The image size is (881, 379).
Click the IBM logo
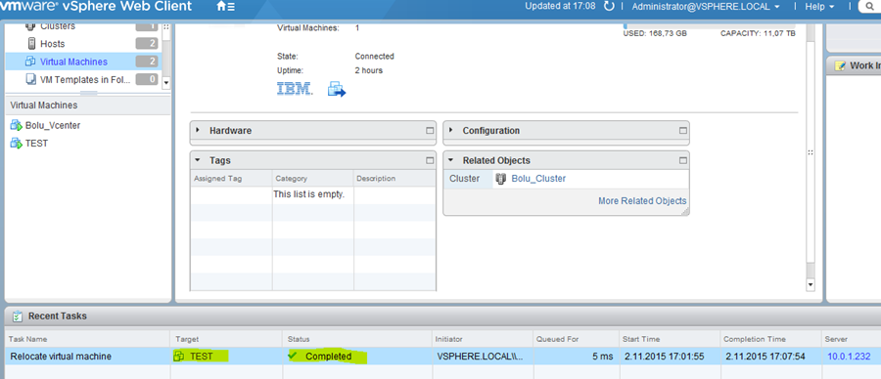[295, 89]
